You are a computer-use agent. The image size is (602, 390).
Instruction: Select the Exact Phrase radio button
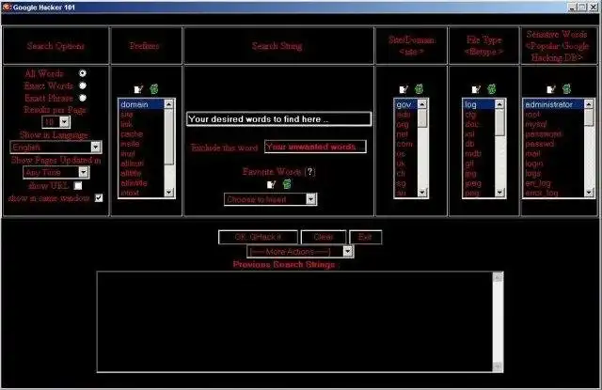tap(83, 98)
